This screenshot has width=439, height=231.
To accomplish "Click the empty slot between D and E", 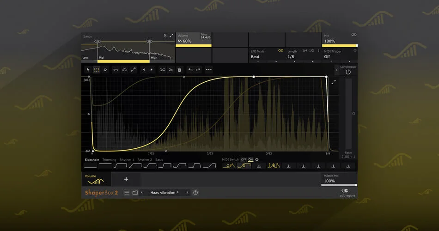I will point(259,166).
